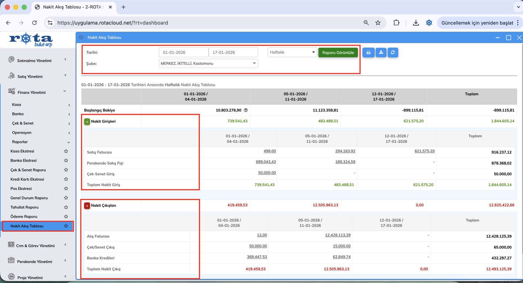This screenshot has height=283, width=523.
Task: Click the start date field 01-01-2026
Action: point(183,52)
